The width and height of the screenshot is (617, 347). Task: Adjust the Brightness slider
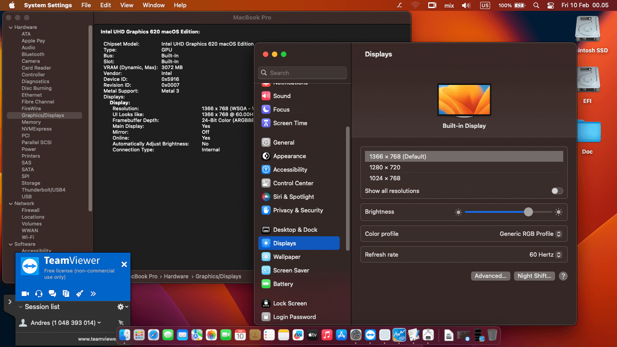coord(509,212)
